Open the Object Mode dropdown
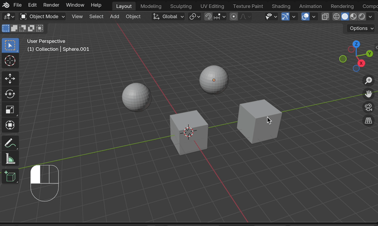The height and width of the screenshot is (226, 378). [x=43, y=17]
